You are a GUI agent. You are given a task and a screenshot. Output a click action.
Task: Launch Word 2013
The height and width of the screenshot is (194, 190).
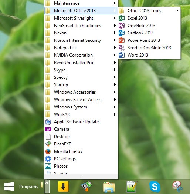click(149, 55)
